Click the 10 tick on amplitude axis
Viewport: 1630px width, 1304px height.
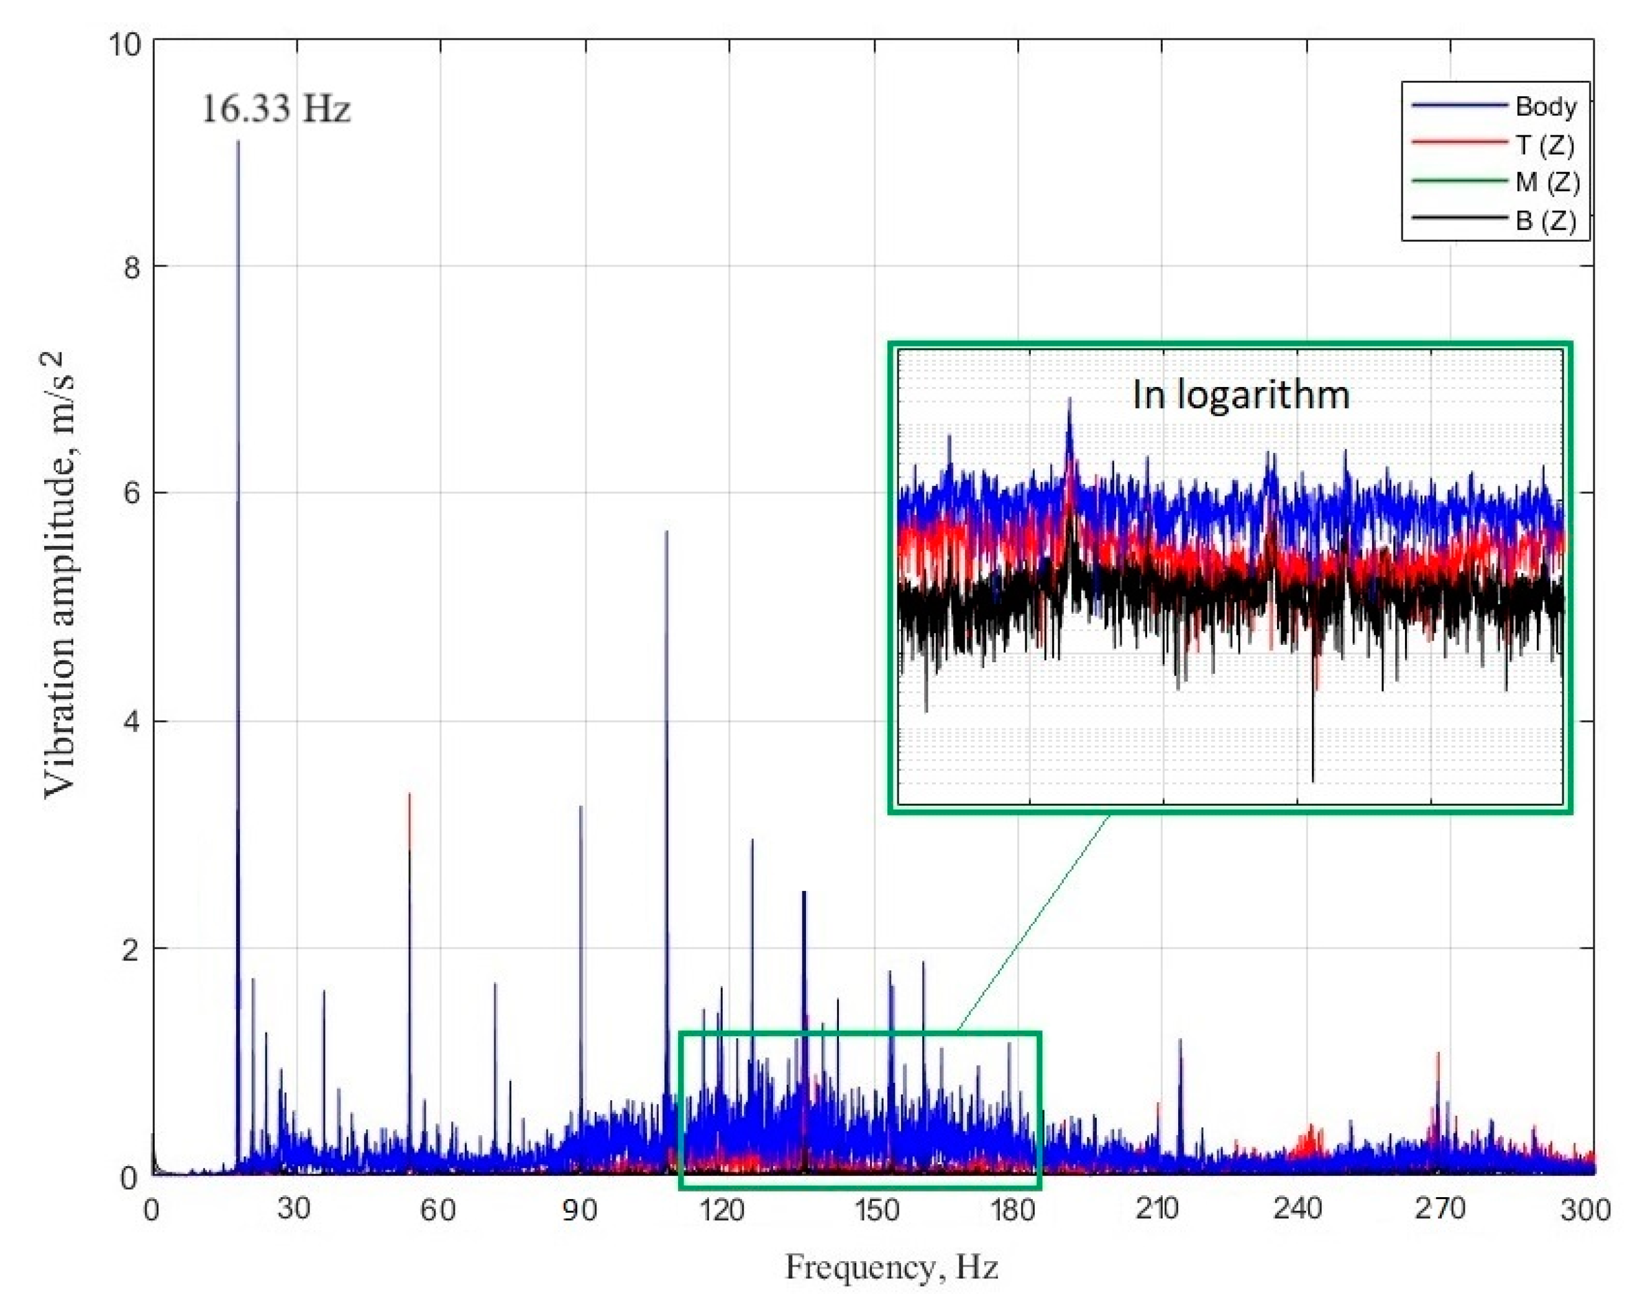pos(124,45)
